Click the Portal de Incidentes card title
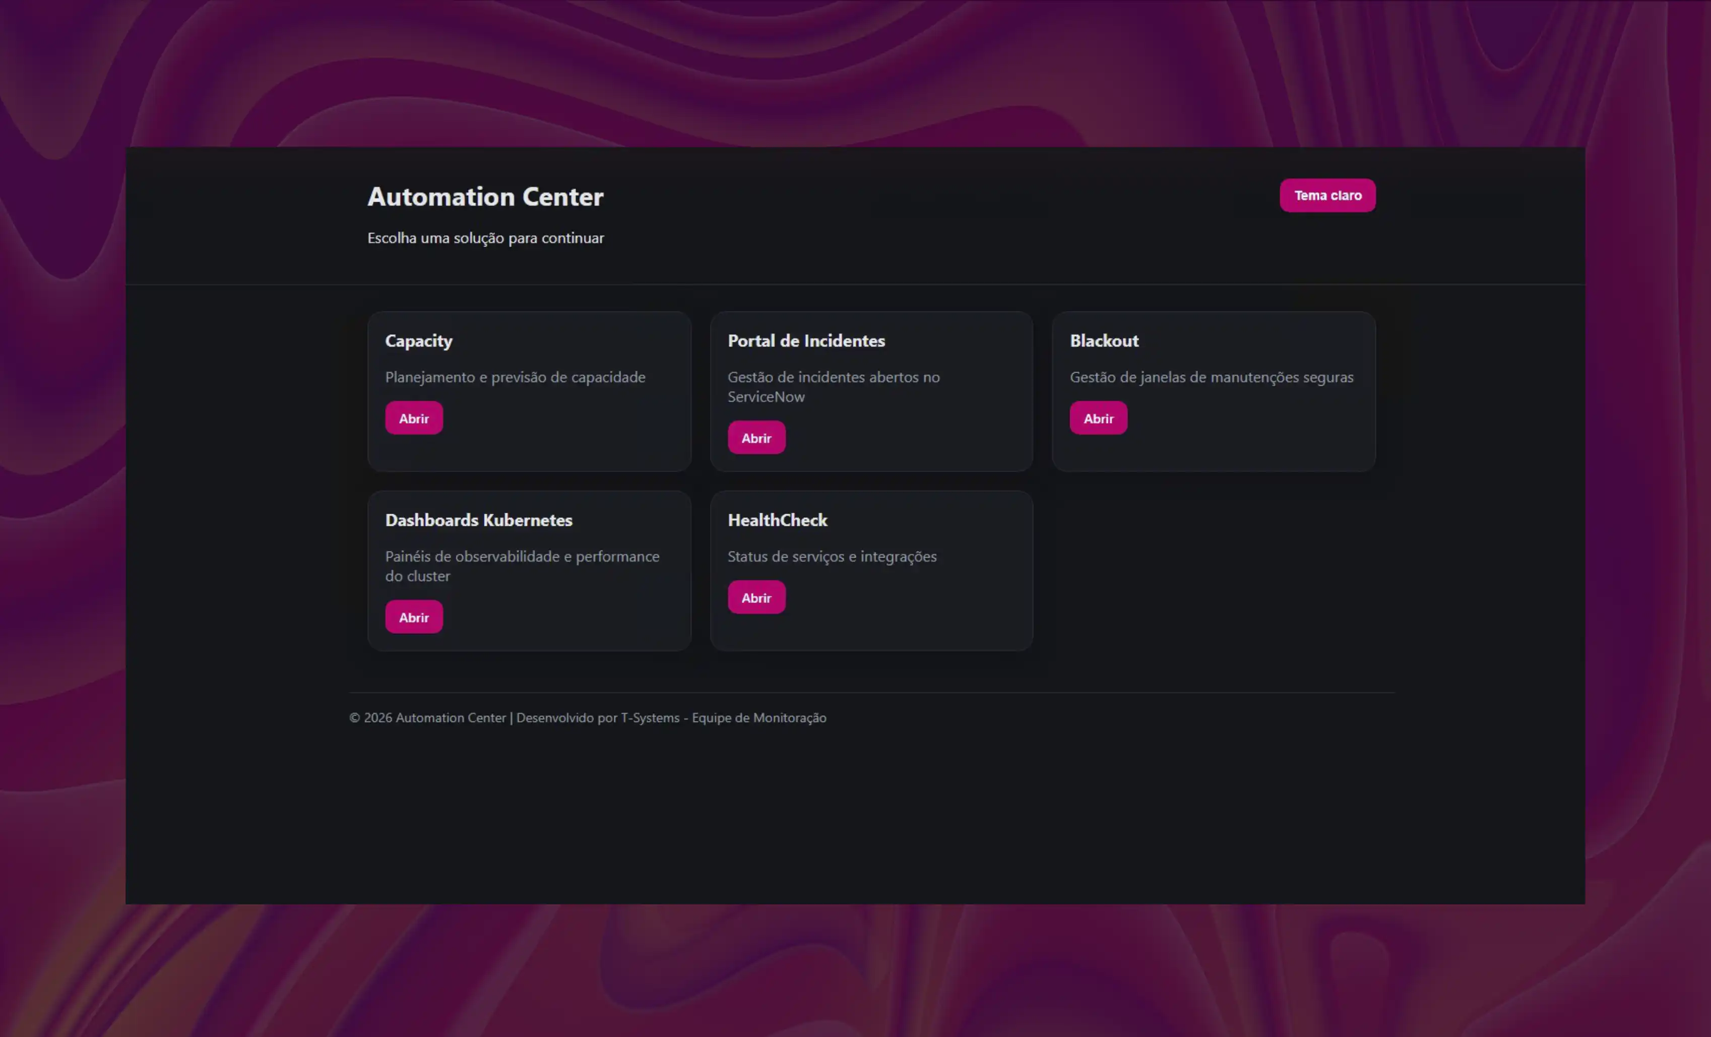 [805, 340]
